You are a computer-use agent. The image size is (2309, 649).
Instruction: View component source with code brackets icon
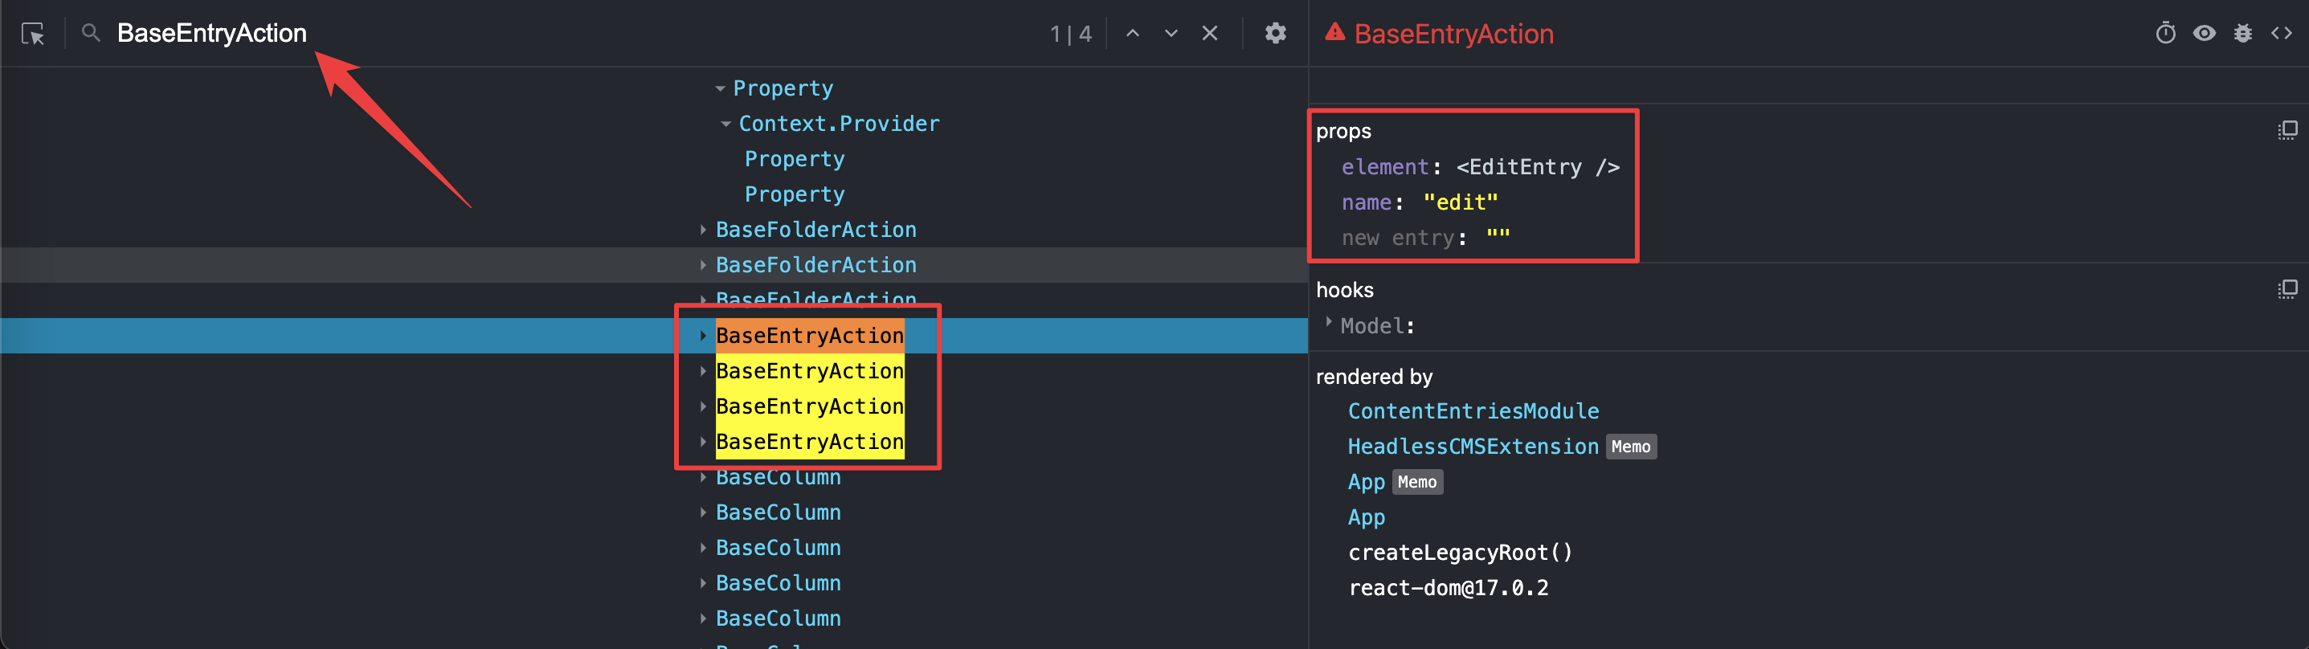coord(2280,34)
